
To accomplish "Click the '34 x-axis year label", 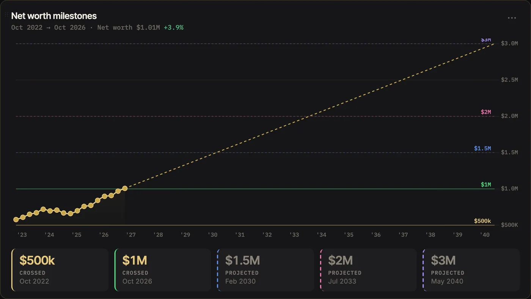I will [x=321, y=235].
